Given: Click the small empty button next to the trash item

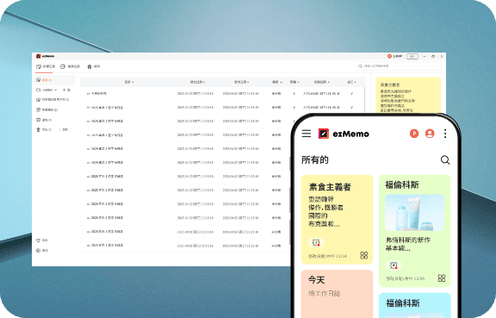Looking at the screenshot, I should [x=65, y=129].
